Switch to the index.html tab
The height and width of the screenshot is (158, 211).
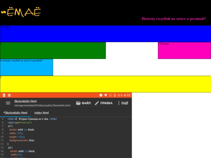41,113
